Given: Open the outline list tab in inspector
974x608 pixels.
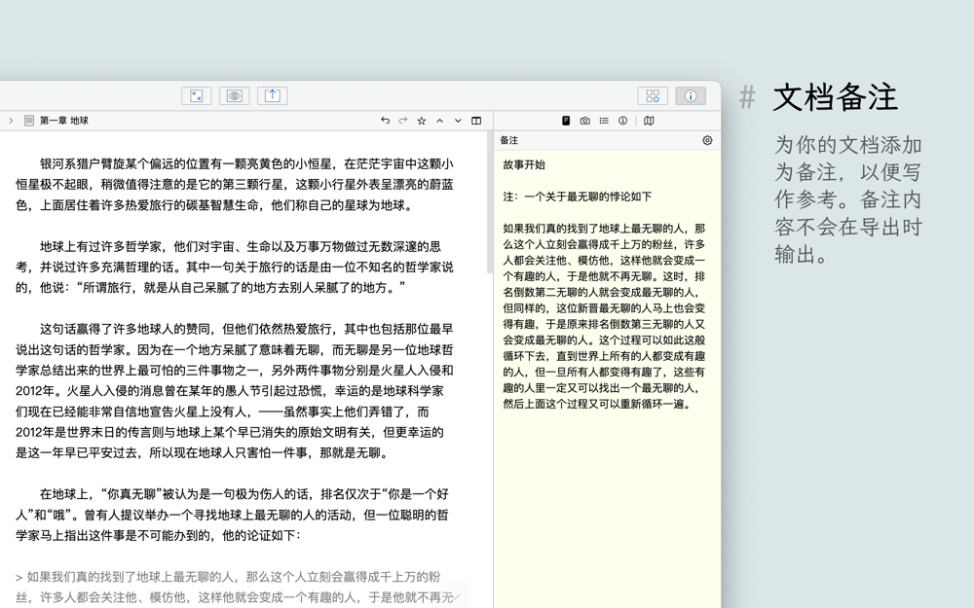Looking at the screenshot, I should 604,121.
